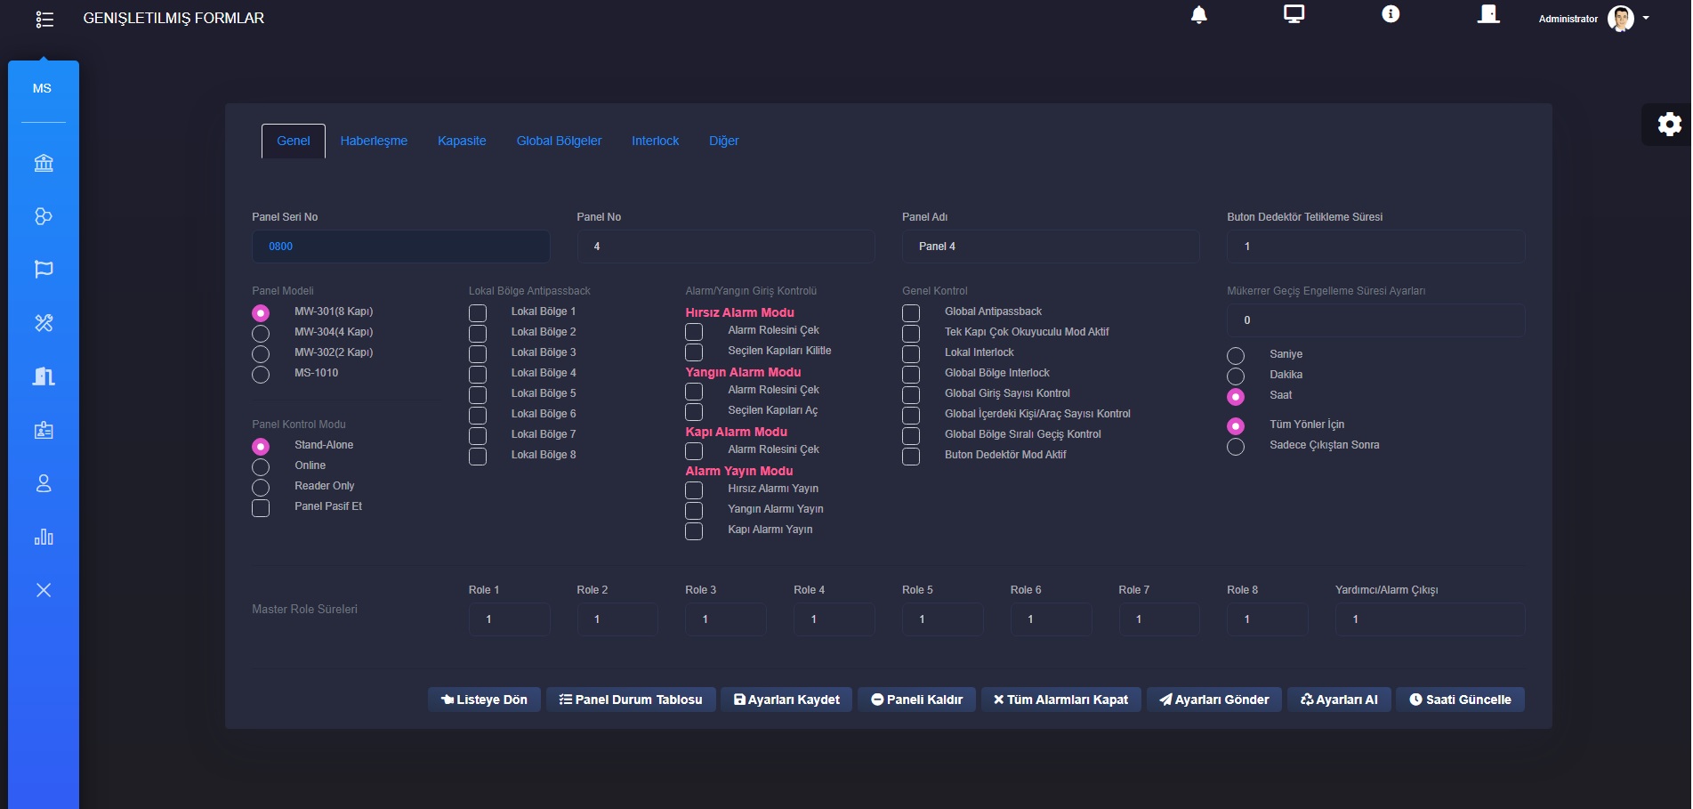Image resolution: width=1693 pixels, height=809 pixels.
Task: Expand the Administrator account dropdown arrow
Action: point(1646,18)
